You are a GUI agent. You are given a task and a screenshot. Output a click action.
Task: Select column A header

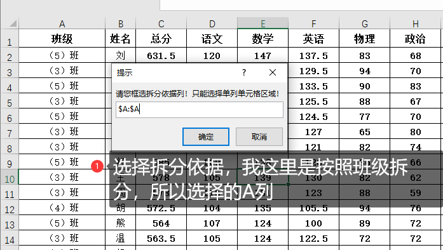pyautogui.click(x=62, y=23)
